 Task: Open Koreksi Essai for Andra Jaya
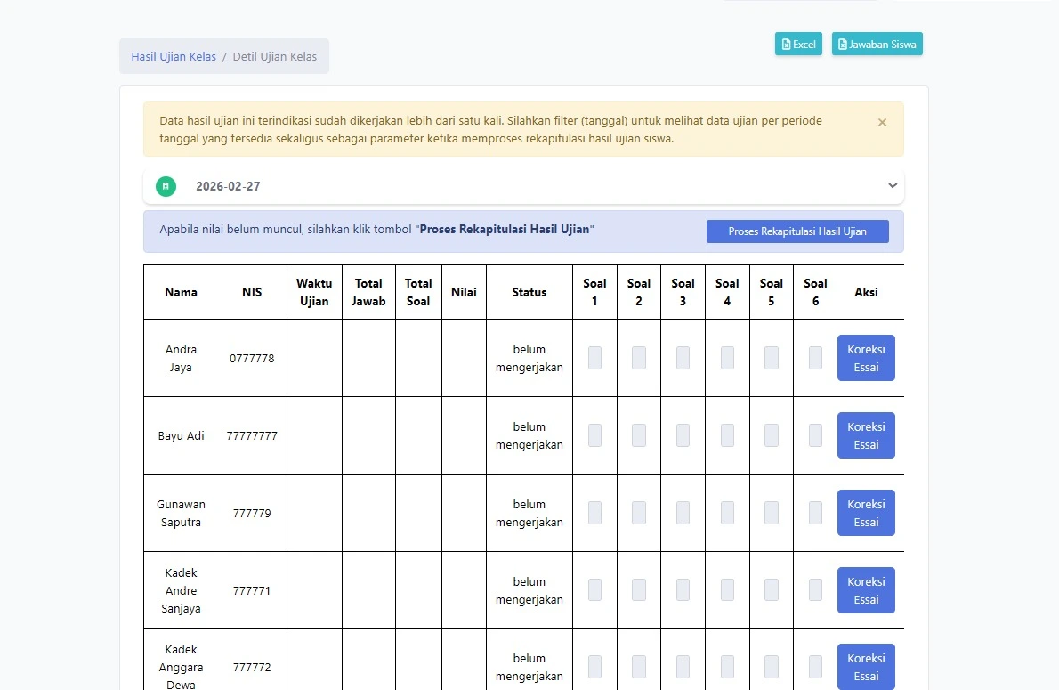tap(865, 358)
